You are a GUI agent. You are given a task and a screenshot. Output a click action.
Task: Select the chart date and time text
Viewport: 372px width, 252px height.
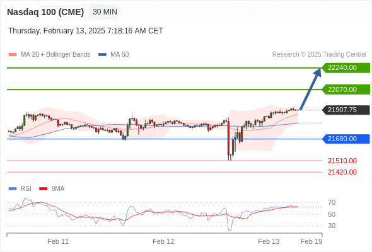pyautogui.click(x=86, y=31)
